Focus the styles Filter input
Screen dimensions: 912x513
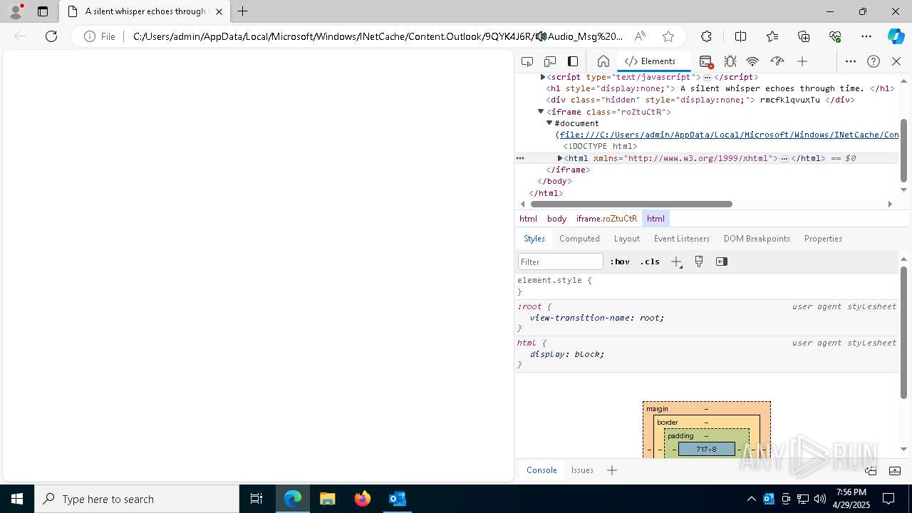[x=561, y=261]
